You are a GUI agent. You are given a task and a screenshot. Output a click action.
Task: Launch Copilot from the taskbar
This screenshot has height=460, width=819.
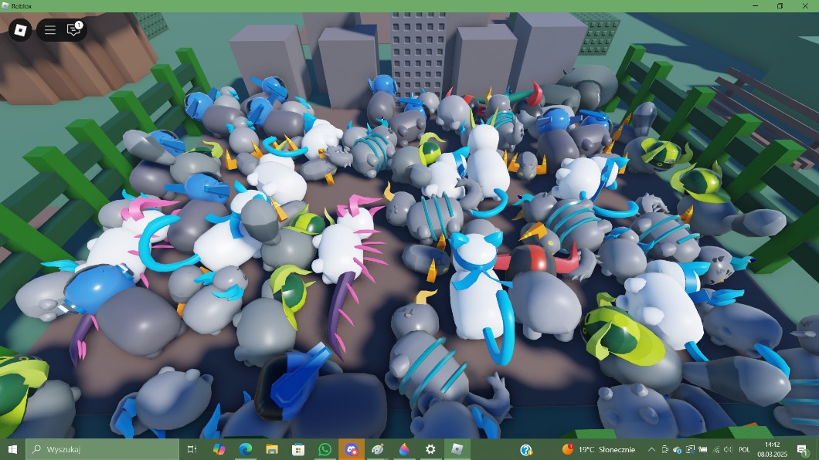point(219,449)
